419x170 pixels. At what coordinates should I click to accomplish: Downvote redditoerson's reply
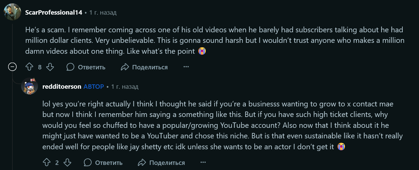tap(67, 163)
